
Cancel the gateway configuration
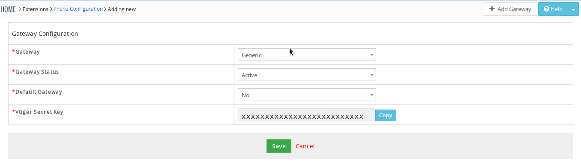tap(305, 146)
